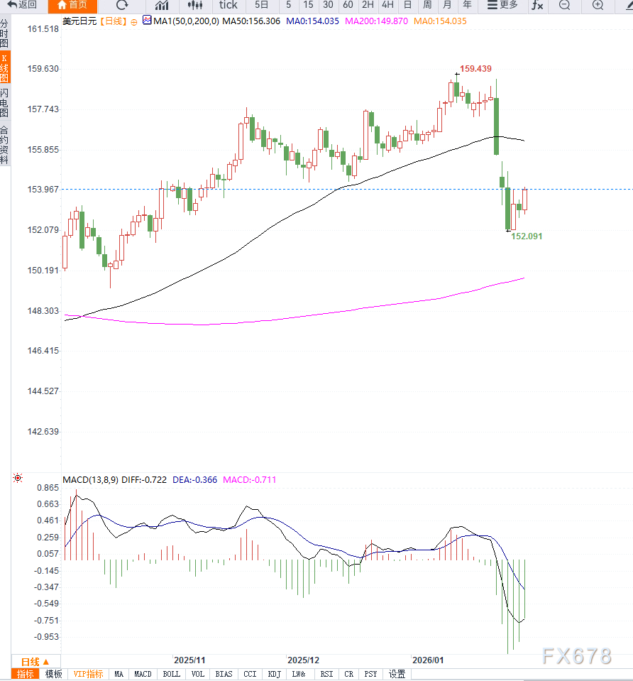Switch to the 分时图 side view

click(5, 33)
